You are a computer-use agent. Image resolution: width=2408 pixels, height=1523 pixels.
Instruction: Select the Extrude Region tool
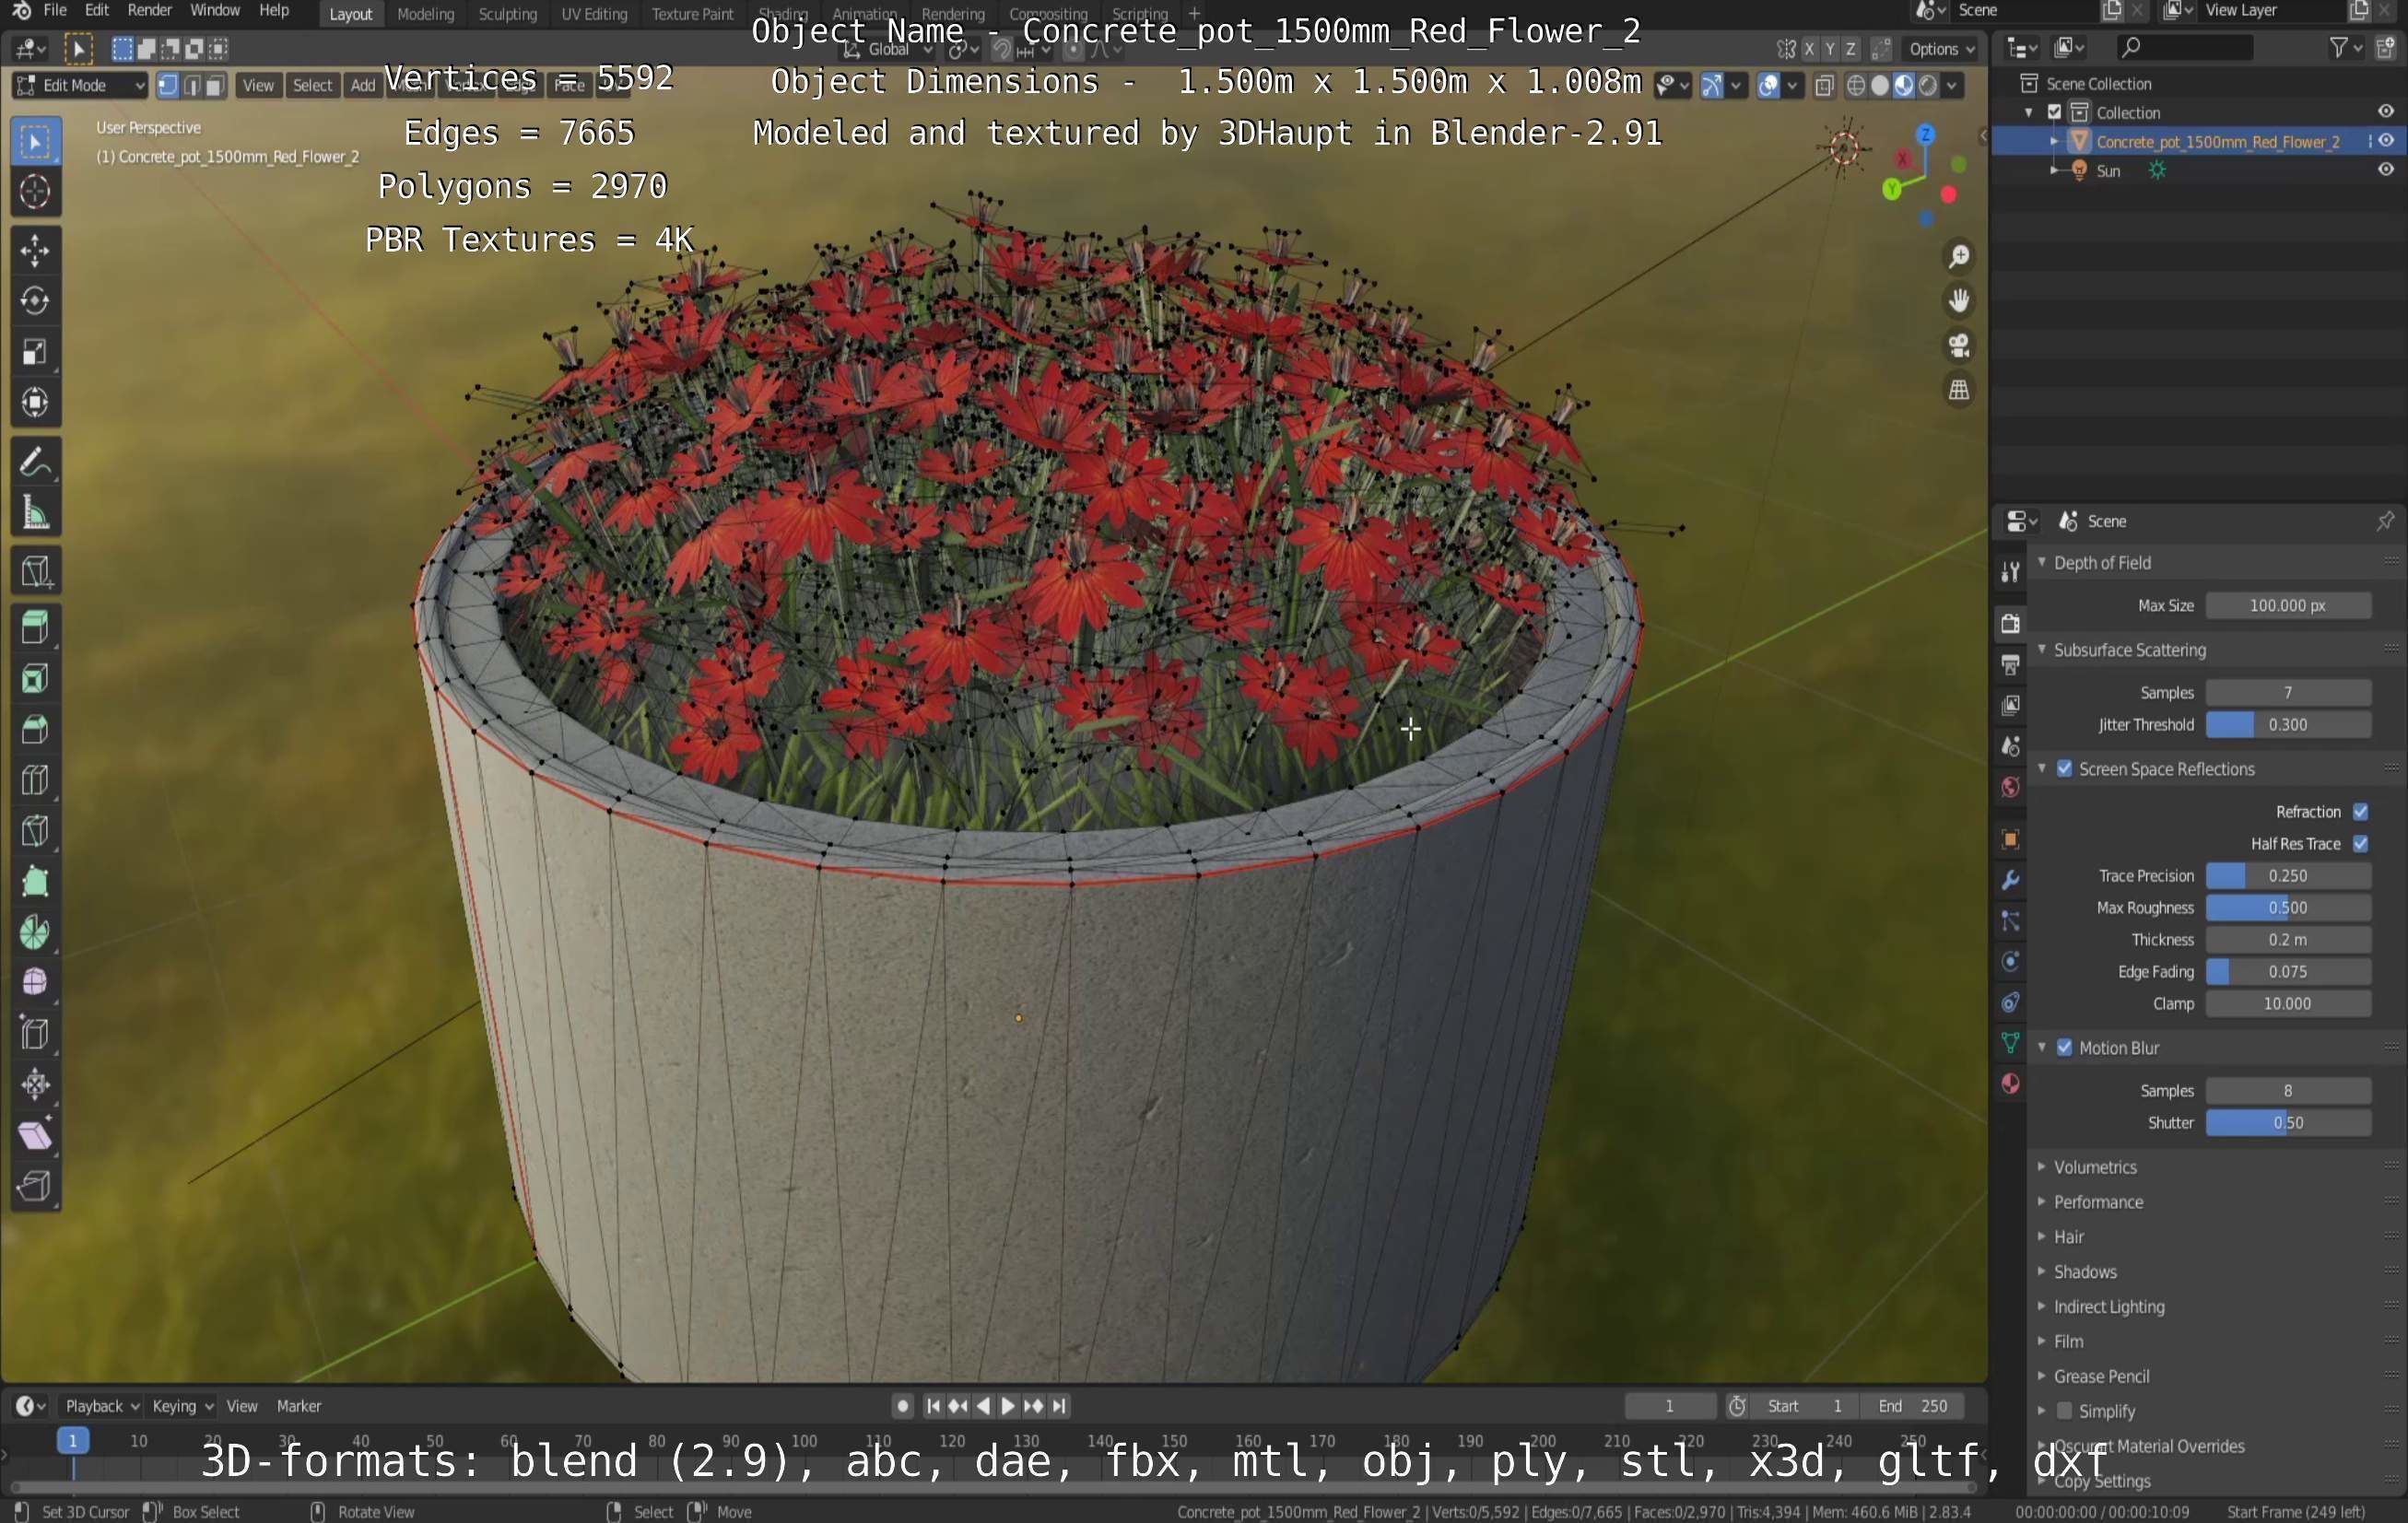coord(35,628)
